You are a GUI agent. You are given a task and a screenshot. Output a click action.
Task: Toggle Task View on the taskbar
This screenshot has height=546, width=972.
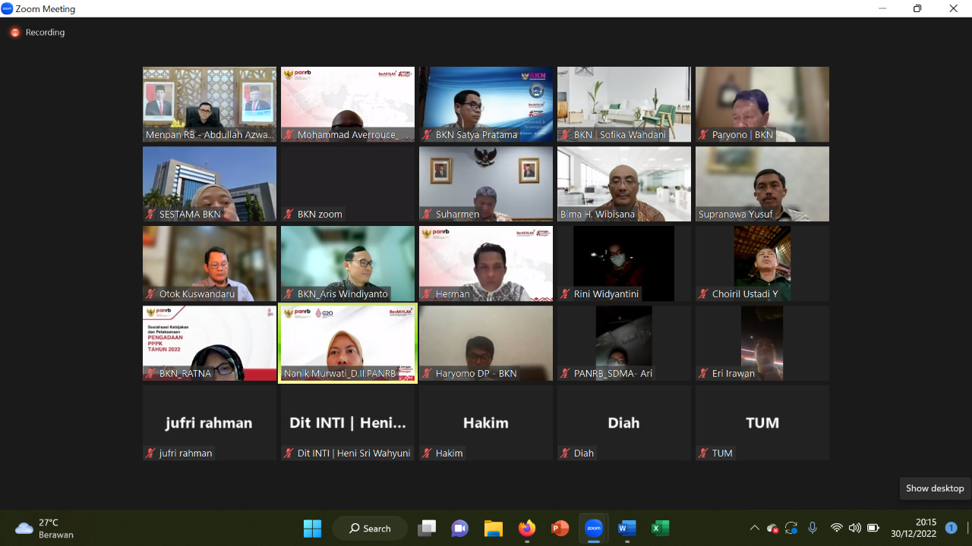click(427, 528)
